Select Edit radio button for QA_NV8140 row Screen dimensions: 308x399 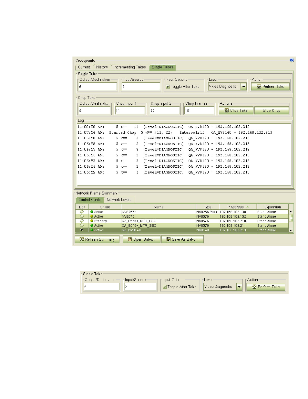(x=82, y=230)
